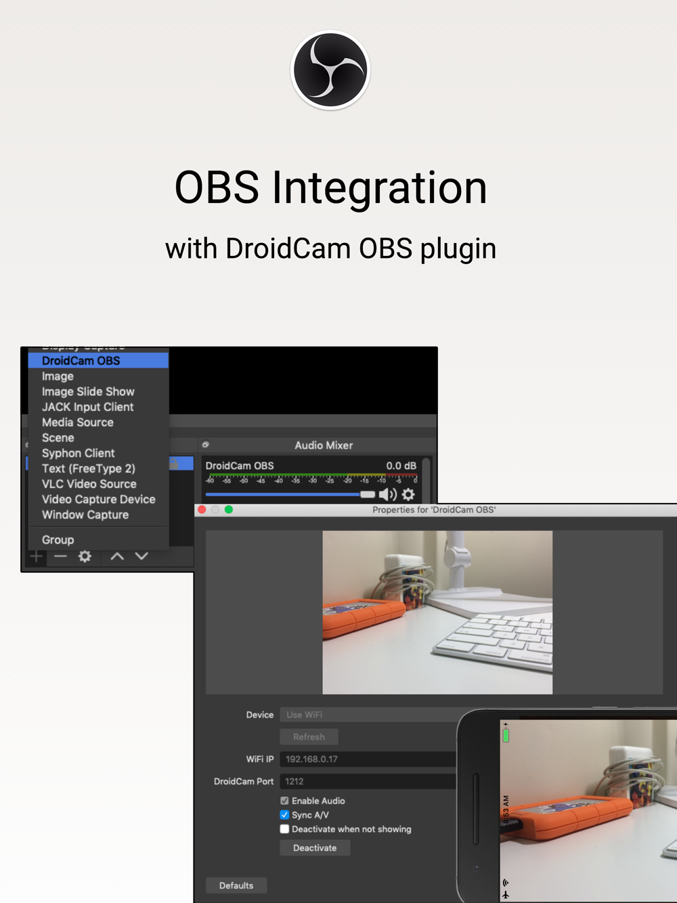The height and width of the screenshot is (903, 677).
Task: Choose Syphon Client source
Action: point(98,454)
